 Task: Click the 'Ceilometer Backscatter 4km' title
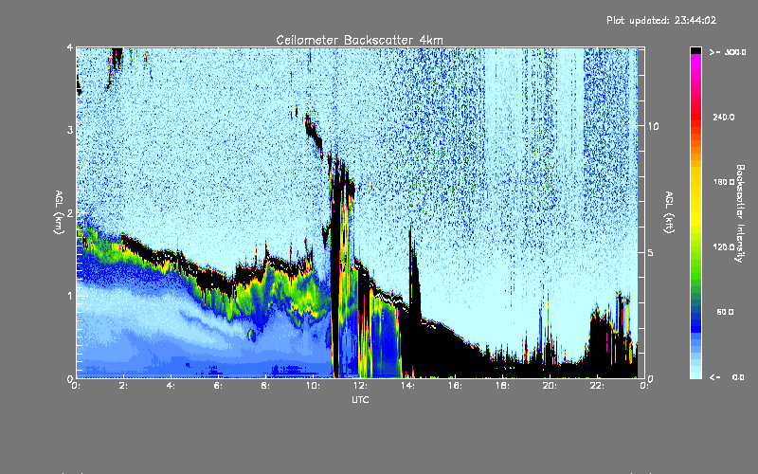coord(359,40)
